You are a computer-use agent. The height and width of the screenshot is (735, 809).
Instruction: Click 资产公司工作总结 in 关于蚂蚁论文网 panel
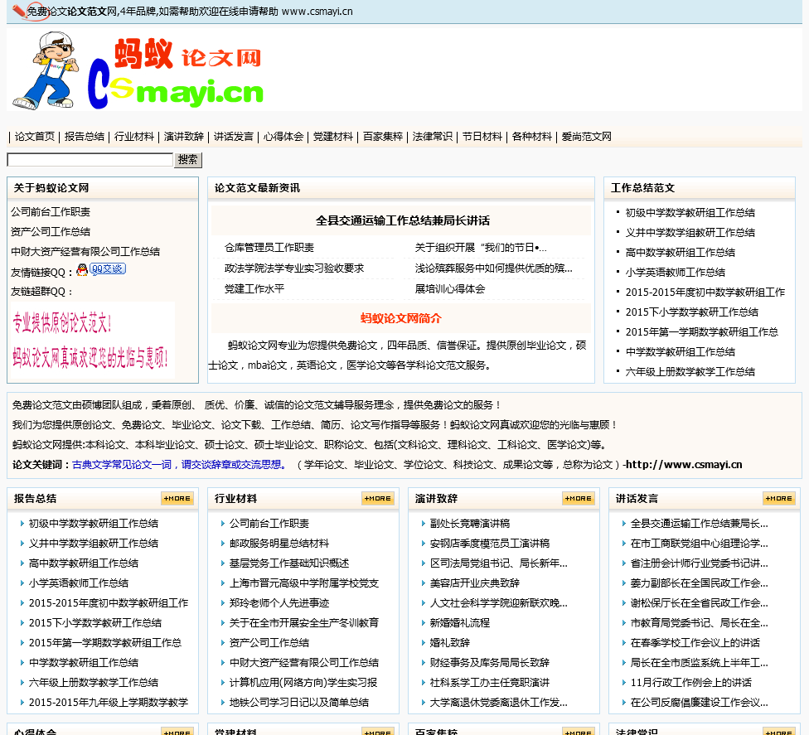(51, 231)
